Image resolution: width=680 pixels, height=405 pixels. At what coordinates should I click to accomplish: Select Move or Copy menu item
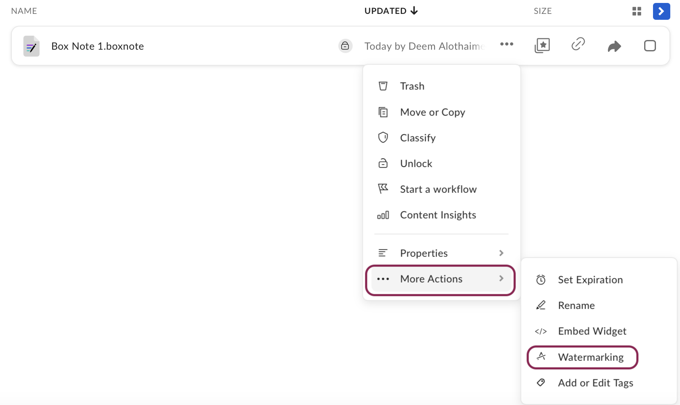pyautogui.click(x=432, y=112)
